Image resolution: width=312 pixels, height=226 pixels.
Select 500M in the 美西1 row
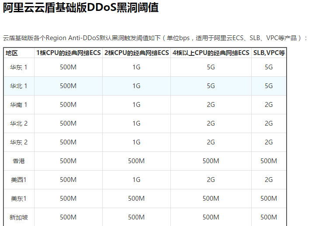point(68,180)
